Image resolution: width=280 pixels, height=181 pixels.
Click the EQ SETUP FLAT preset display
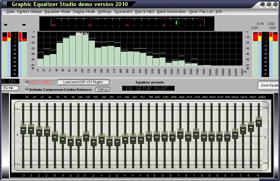click(x=148, y=88)
